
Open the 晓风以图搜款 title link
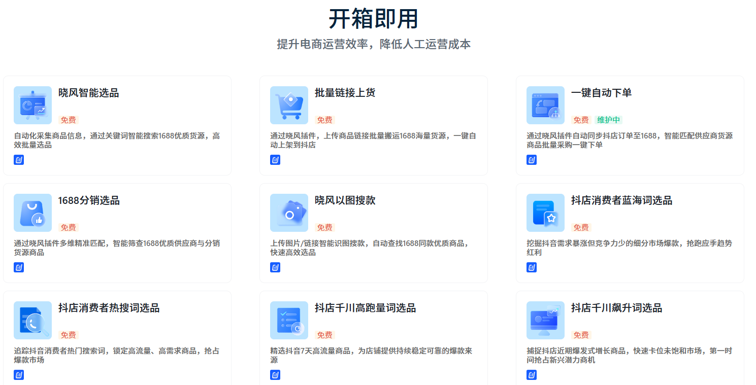point(345,200)
